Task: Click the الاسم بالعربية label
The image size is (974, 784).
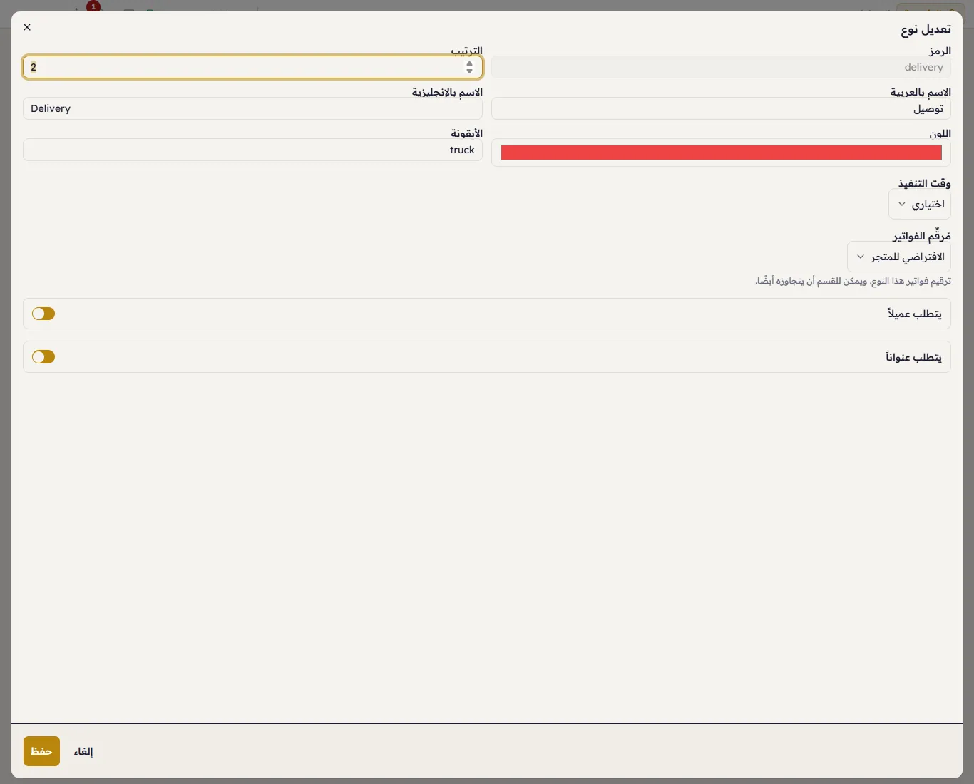Action: [921, 92]
